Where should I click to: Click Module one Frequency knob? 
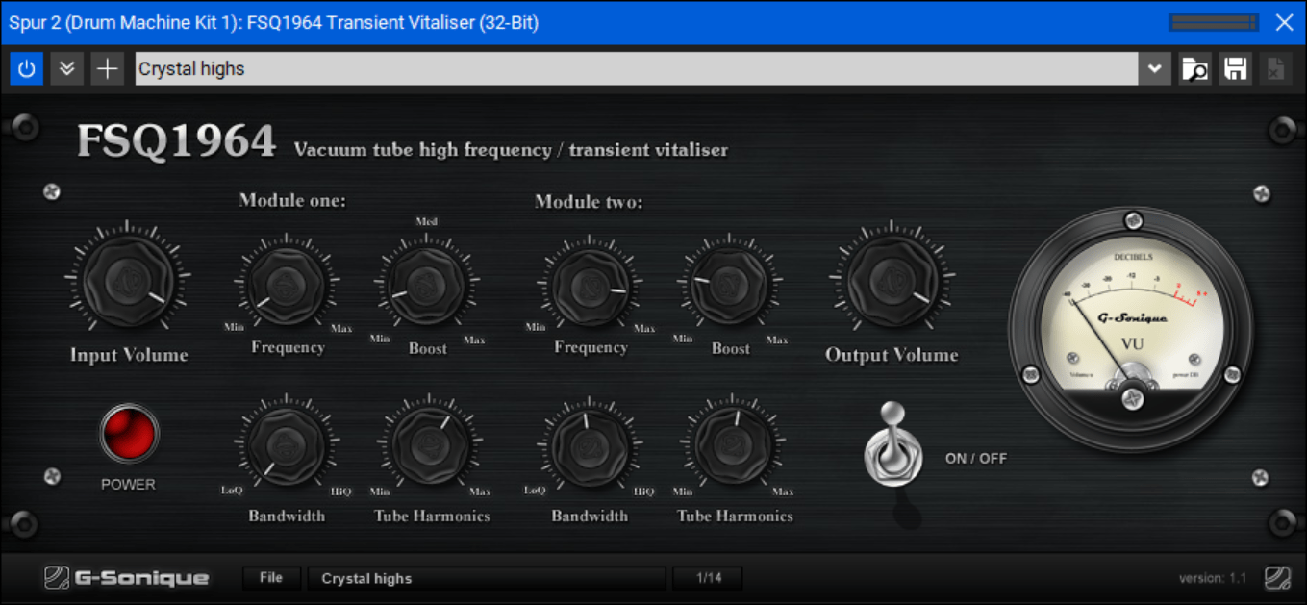[x=287, y=285]
